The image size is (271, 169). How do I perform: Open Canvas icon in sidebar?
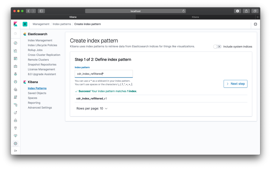click(16, 66)
